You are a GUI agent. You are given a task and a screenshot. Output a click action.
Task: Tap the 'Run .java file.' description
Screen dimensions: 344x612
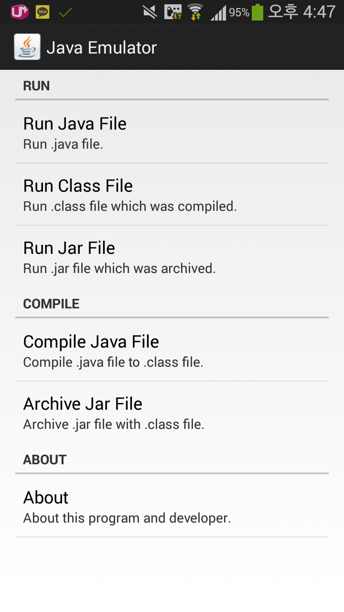coord(63,144)
